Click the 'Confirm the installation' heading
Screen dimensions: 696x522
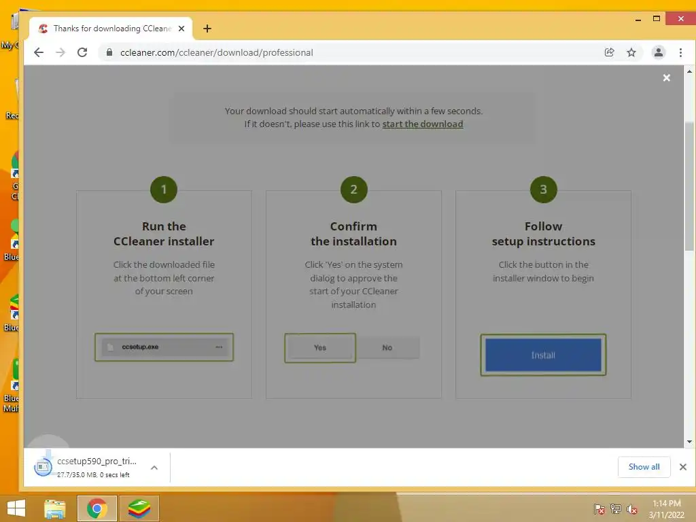[x=353, y=234]
